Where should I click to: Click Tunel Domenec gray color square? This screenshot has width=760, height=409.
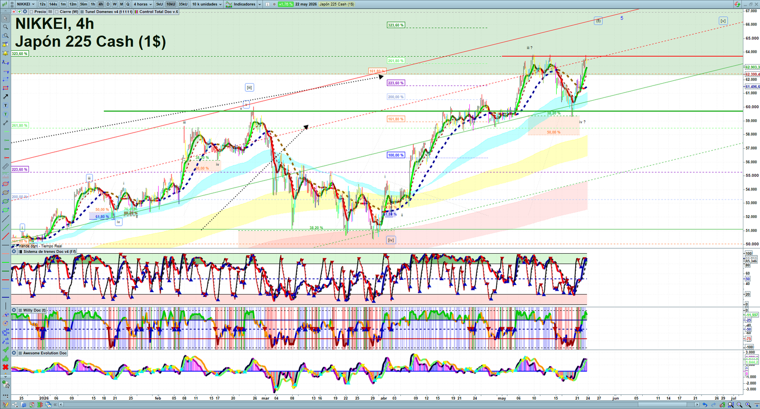click(x=82, y=11)
